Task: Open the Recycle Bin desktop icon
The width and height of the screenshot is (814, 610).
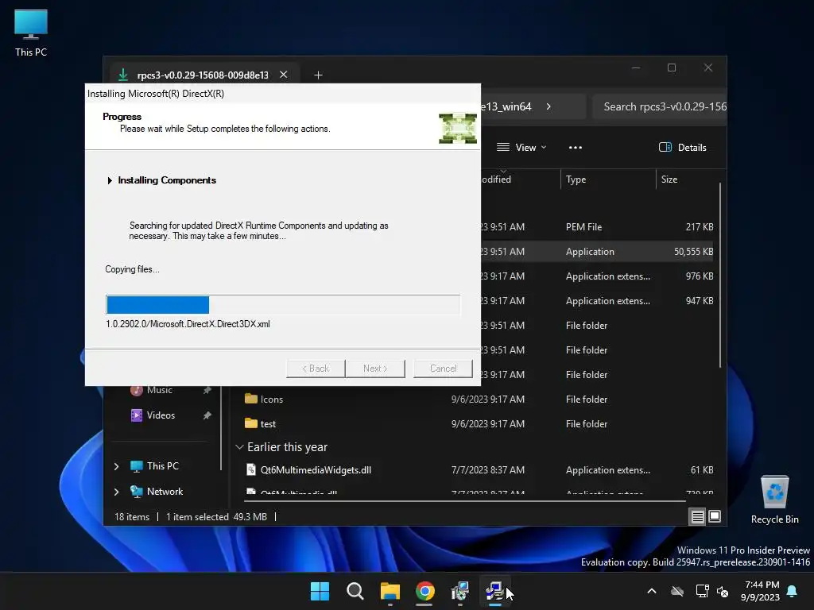Action: click(x=774, y=500)
